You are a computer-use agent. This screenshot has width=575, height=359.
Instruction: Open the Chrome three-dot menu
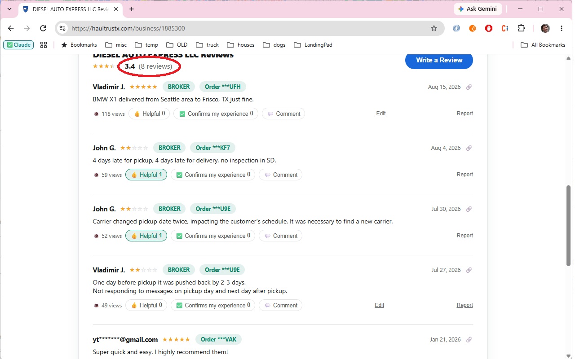[x=562, y=28]
